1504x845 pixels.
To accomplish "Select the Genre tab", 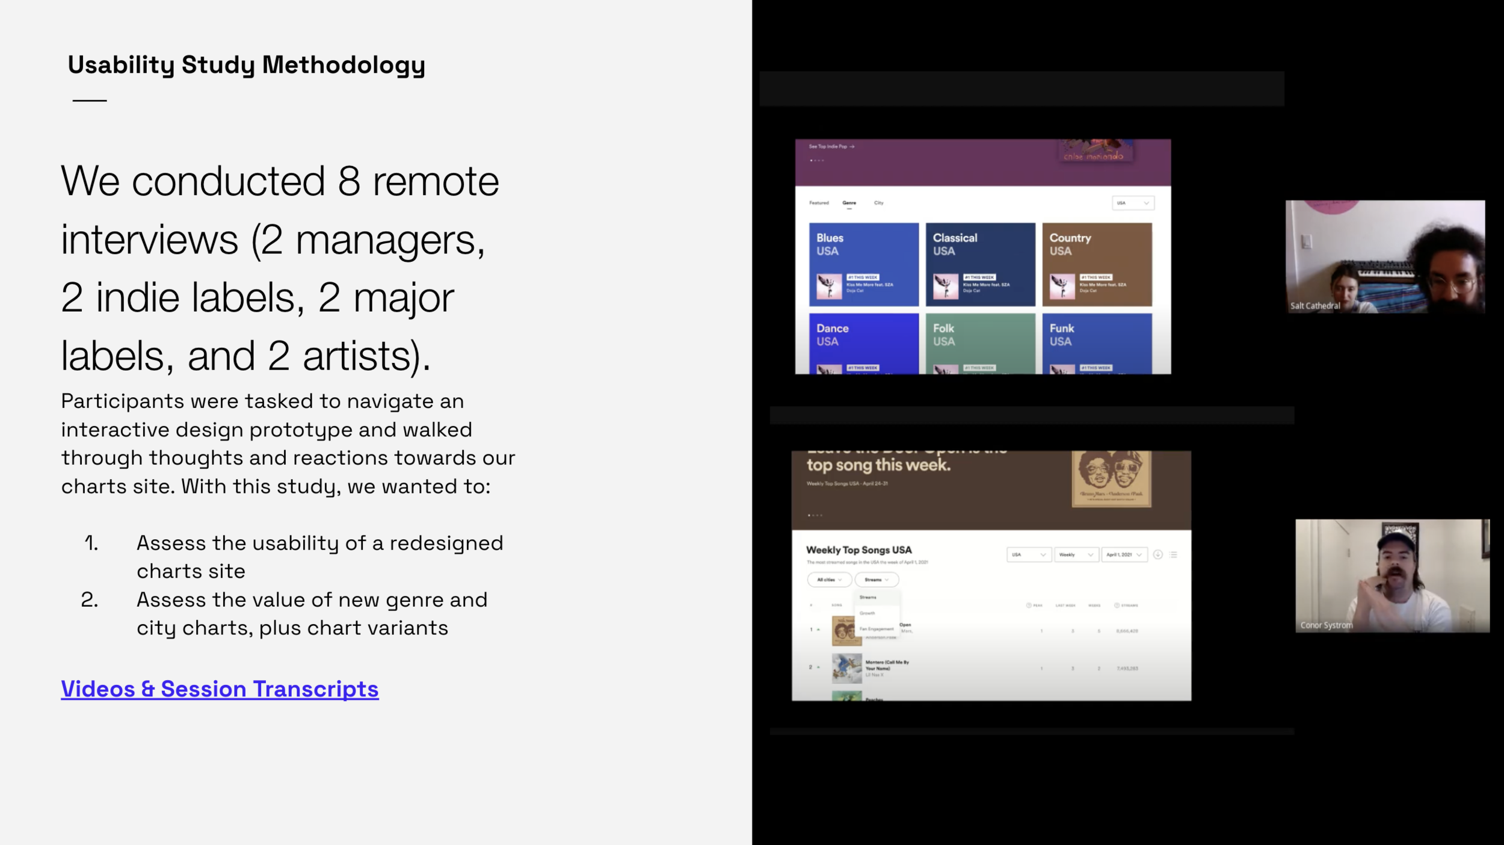I will pyautogui.click(x=849, y=203).
